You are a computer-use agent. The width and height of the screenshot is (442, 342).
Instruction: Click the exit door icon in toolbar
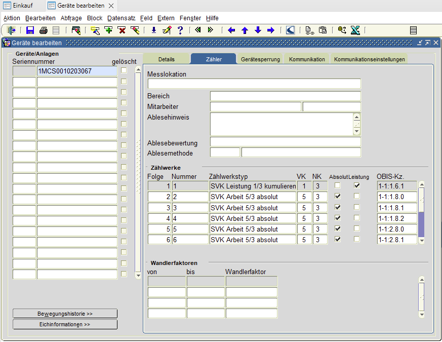point(12,30)
